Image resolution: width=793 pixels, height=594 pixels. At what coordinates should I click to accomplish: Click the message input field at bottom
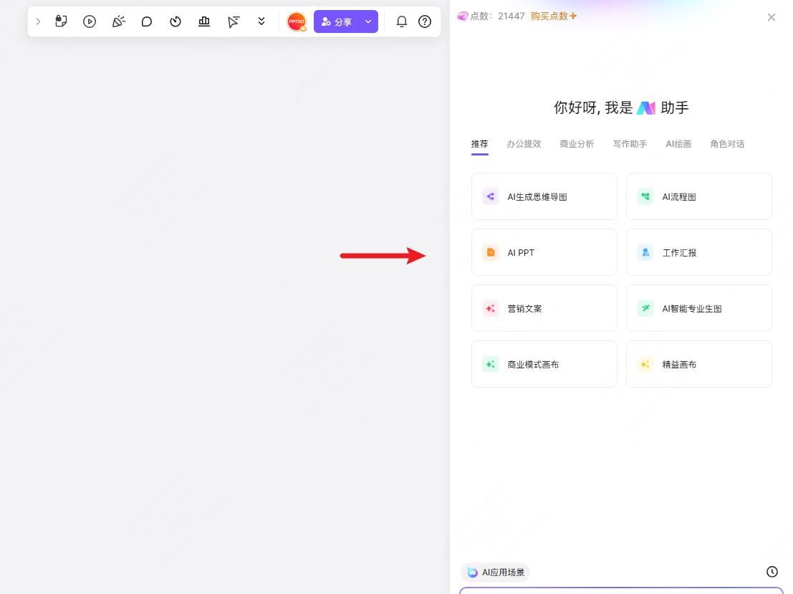point(621,592)
